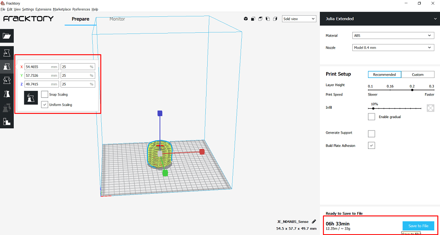The height and width of the screenshot is (235, 440).
Task: Click the Save to File button
Action: click(418, 226)
